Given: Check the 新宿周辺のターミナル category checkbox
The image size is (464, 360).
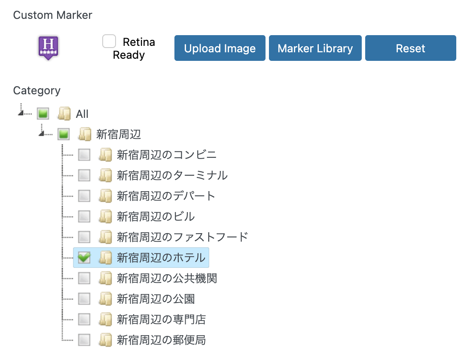Looking at the screenshot, I should pyautogui.click(x=84, y=175).
